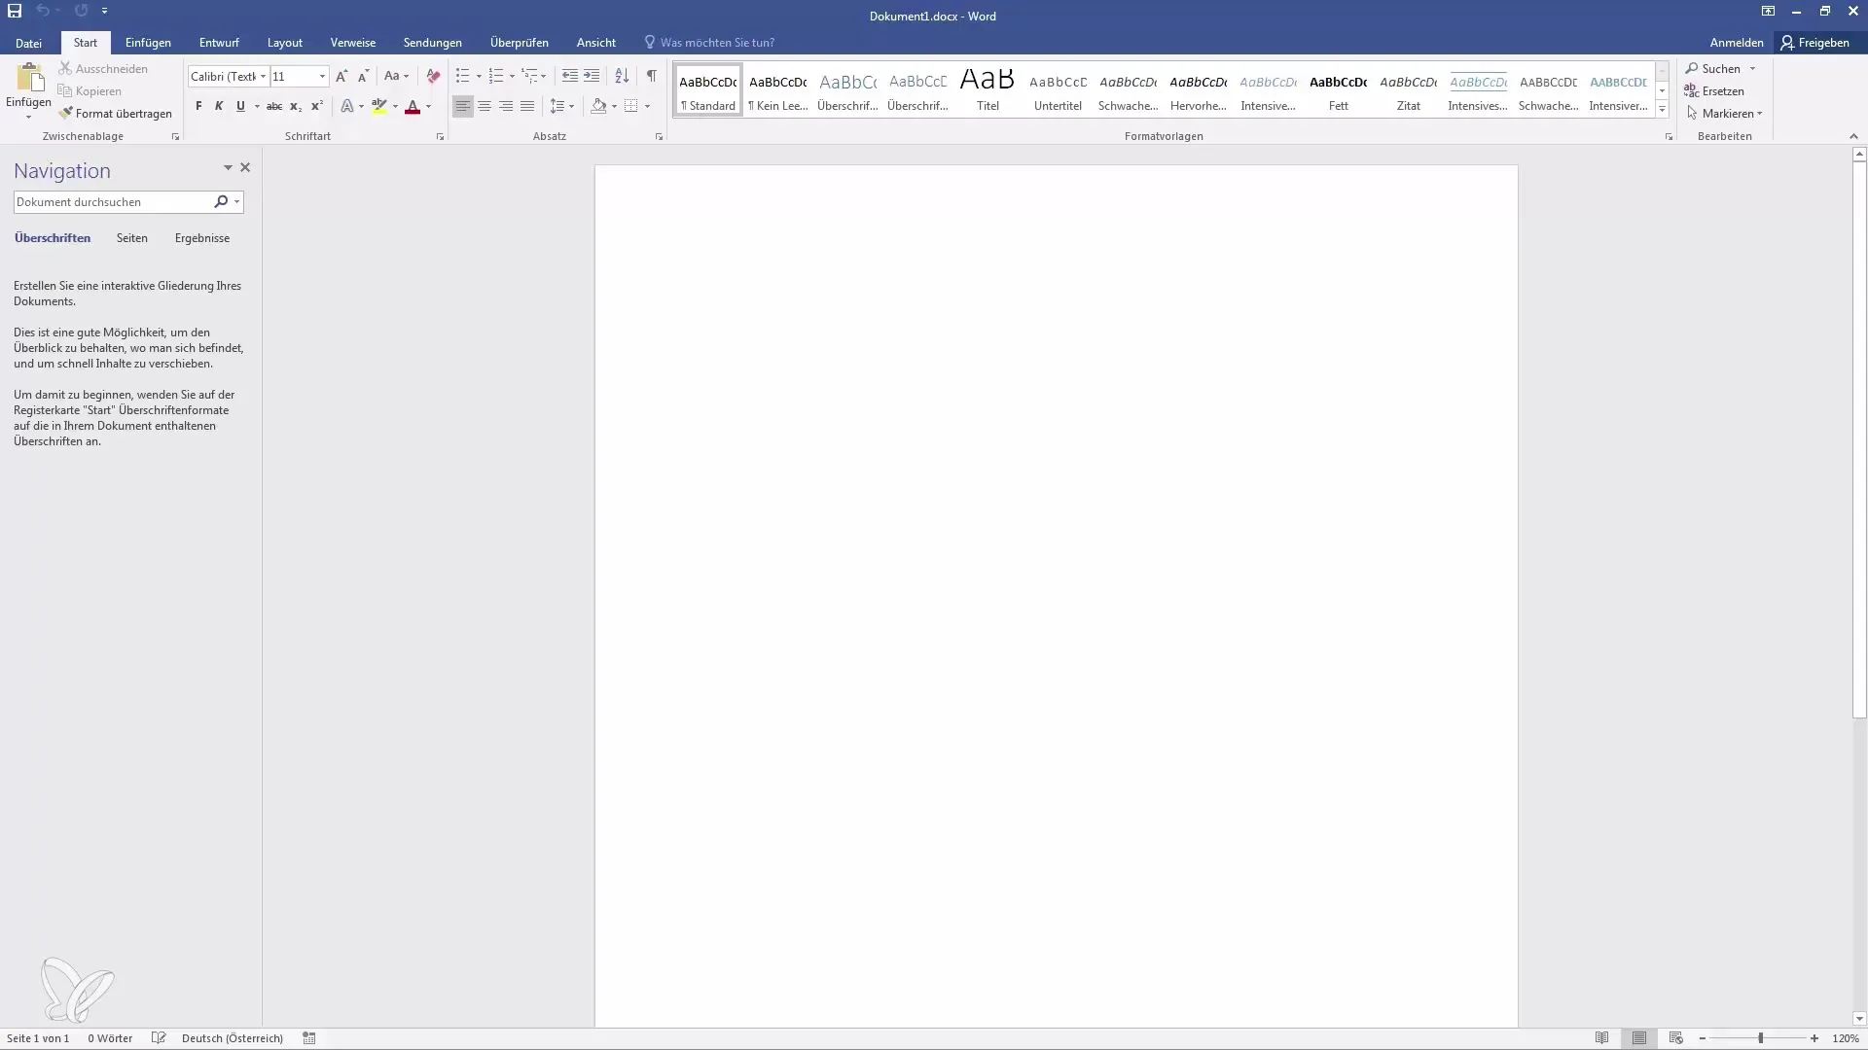Click the Suchen find button

[1714, 68]
